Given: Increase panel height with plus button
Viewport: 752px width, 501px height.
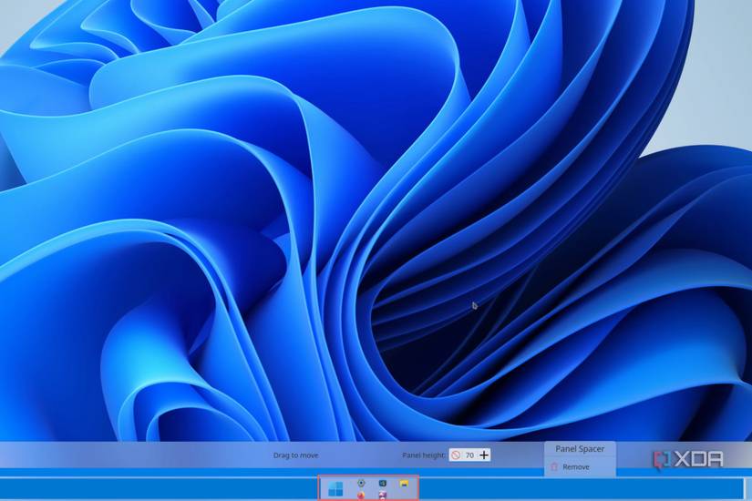Looking at the screenshot, I should point(484,455).
